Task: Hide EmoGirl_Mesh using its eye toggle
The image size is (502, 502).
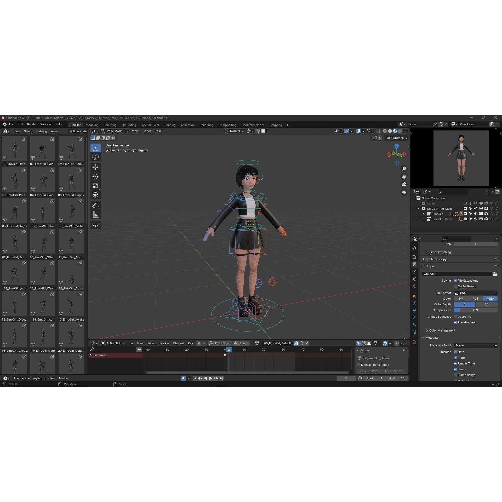Action: [476, 219]
